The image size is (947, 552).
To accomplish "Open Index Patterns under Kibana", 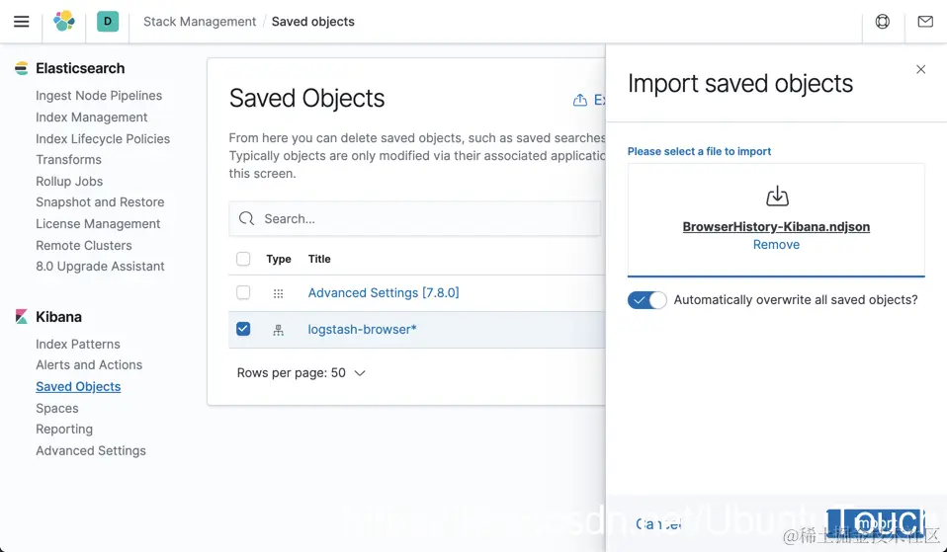I will pos(78,344).
